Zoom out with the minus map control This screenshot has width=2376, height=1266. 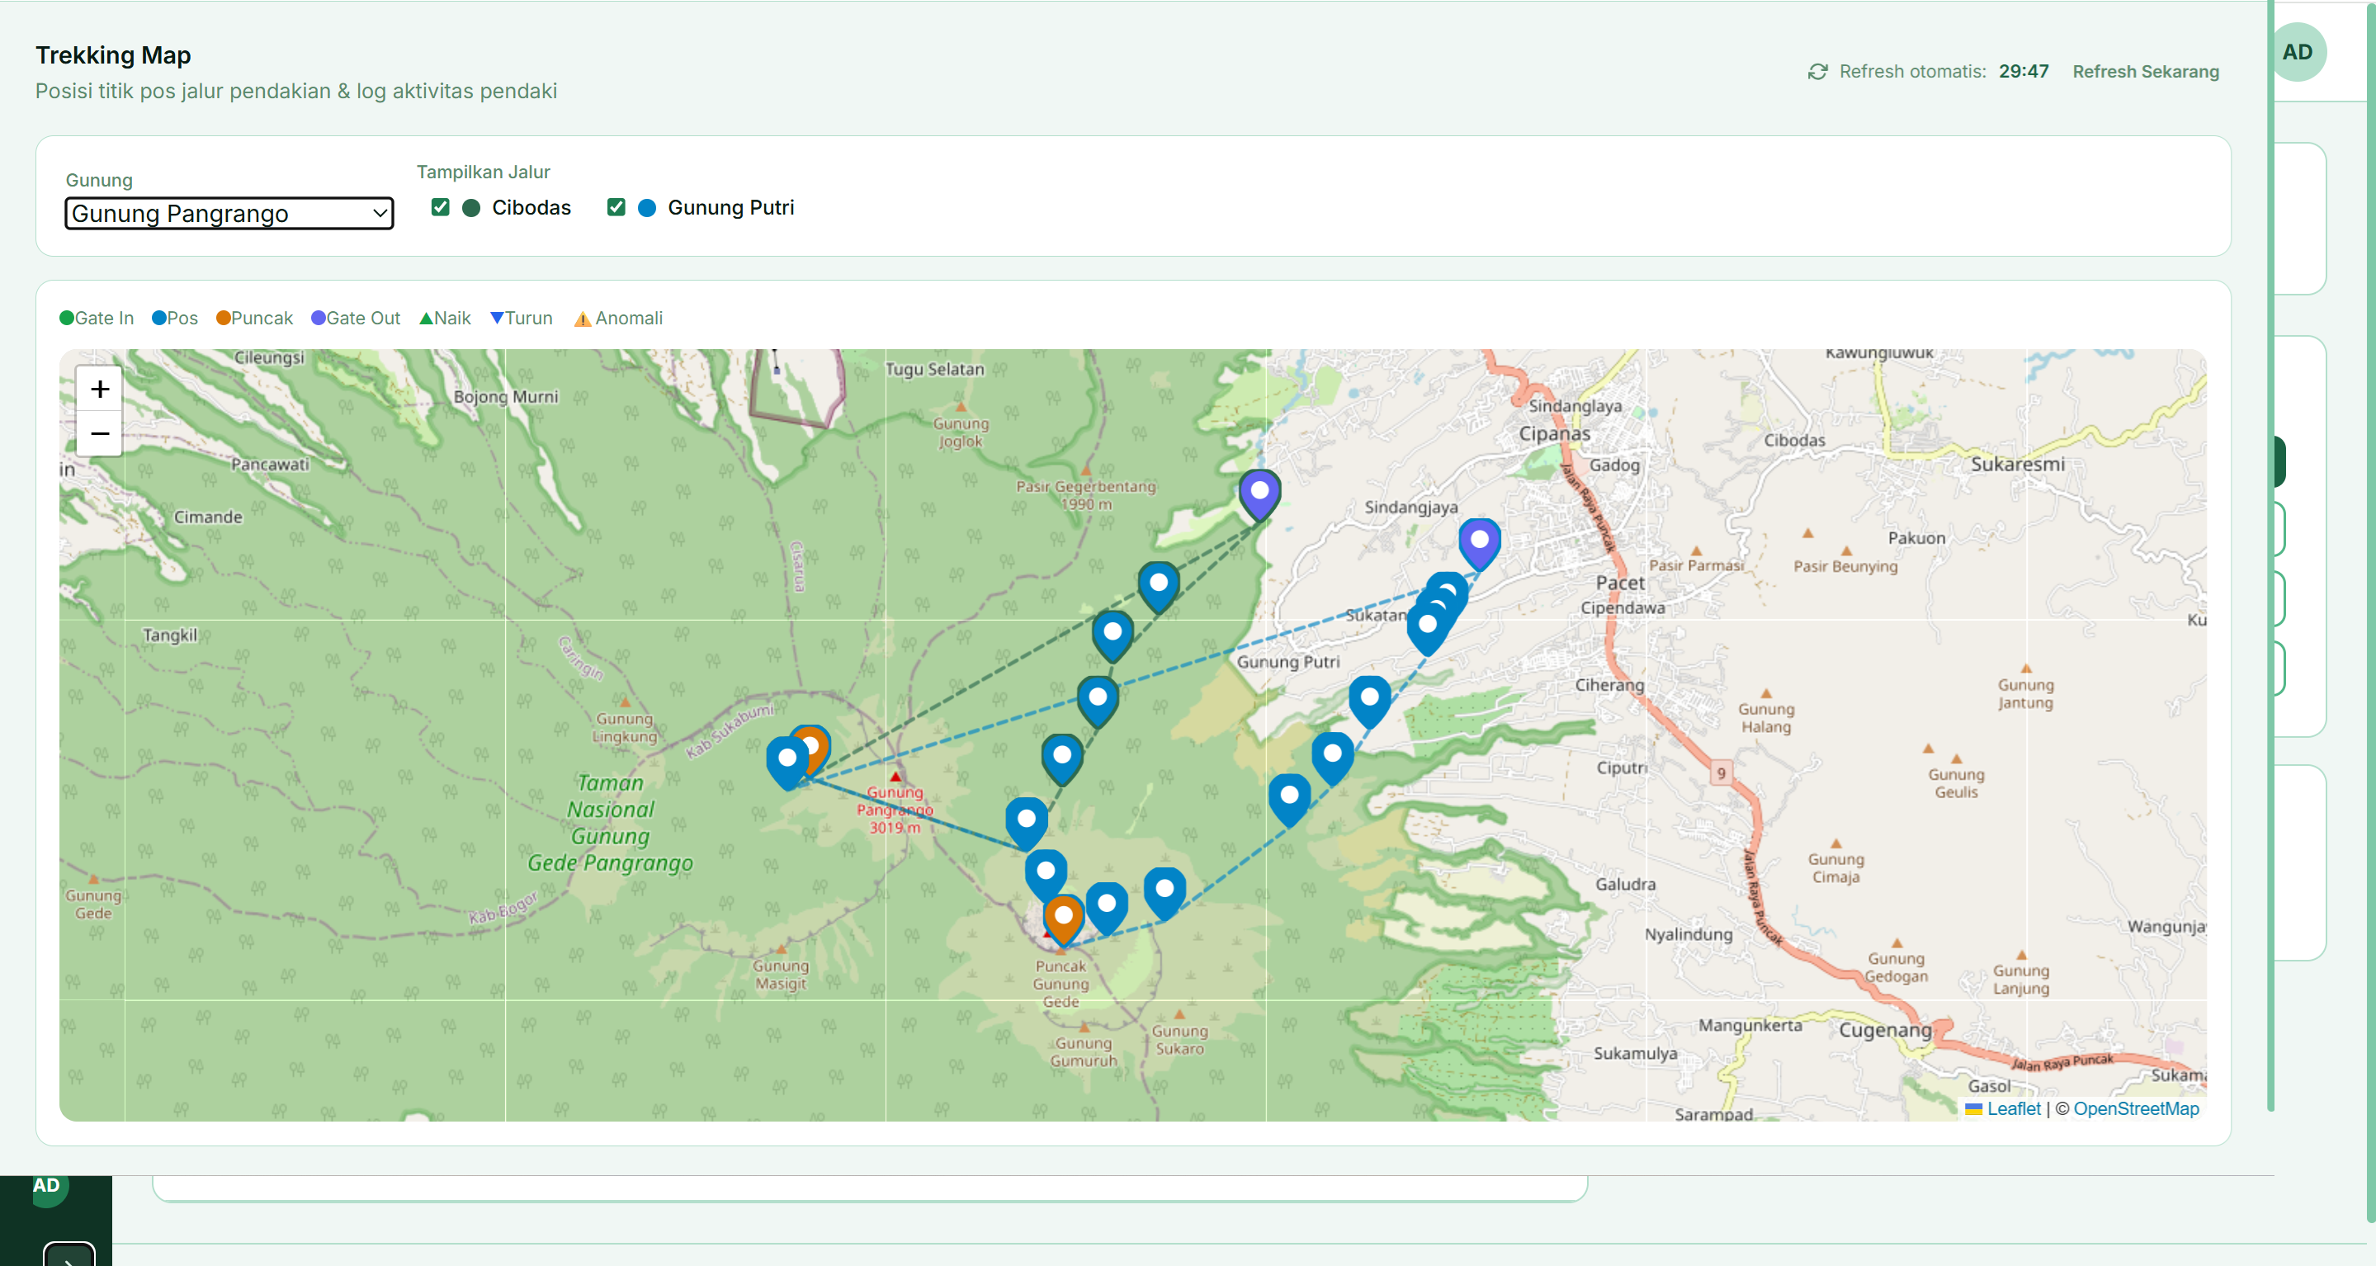coord(99,433)
